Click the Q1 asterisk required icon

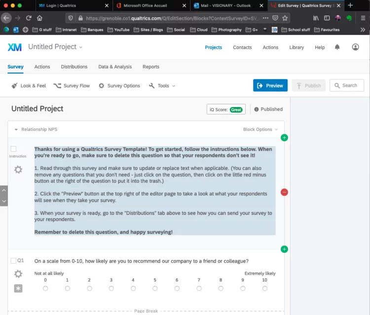click(x=18, y=288)
